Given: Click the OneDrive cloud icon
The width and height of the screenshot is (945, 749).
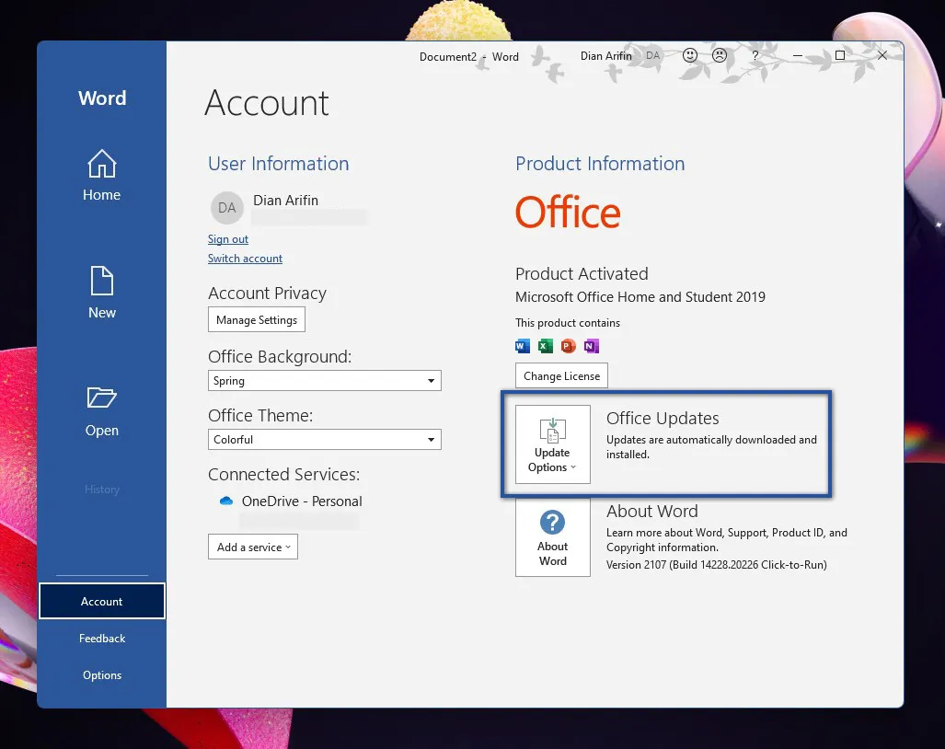Looking at the screenshot, I should point(225,501).
